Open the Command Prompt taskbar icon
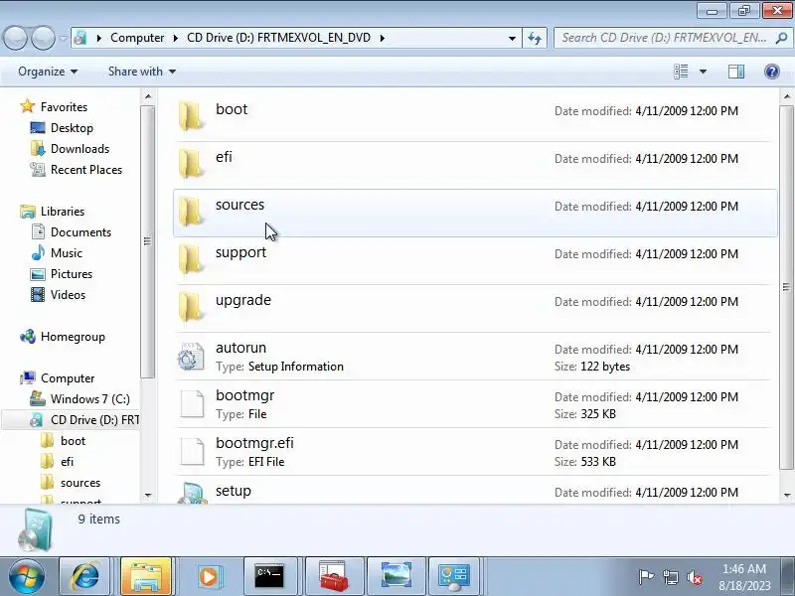 (269, 576)
